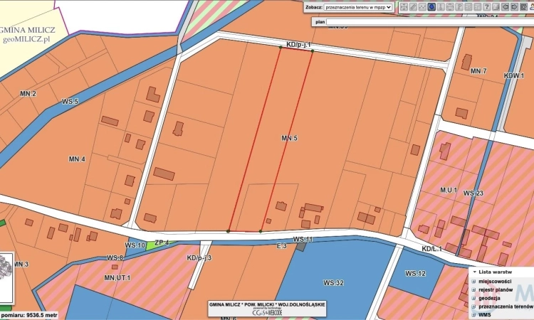Open the Zobacz dropdown list
Viewport: 534px width, 320px height.
[x=358, y=7]
